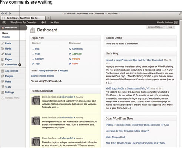
Task: Open the Plugins menu
Action: 9,76
